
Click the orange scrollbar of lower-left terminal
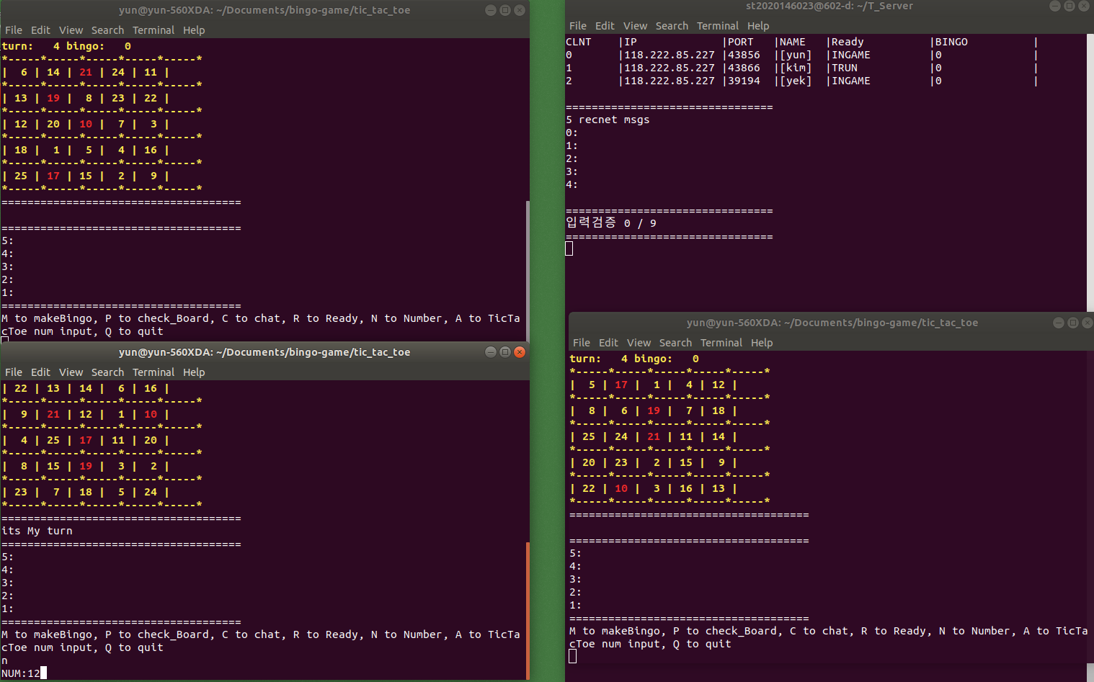pos(528,610)
